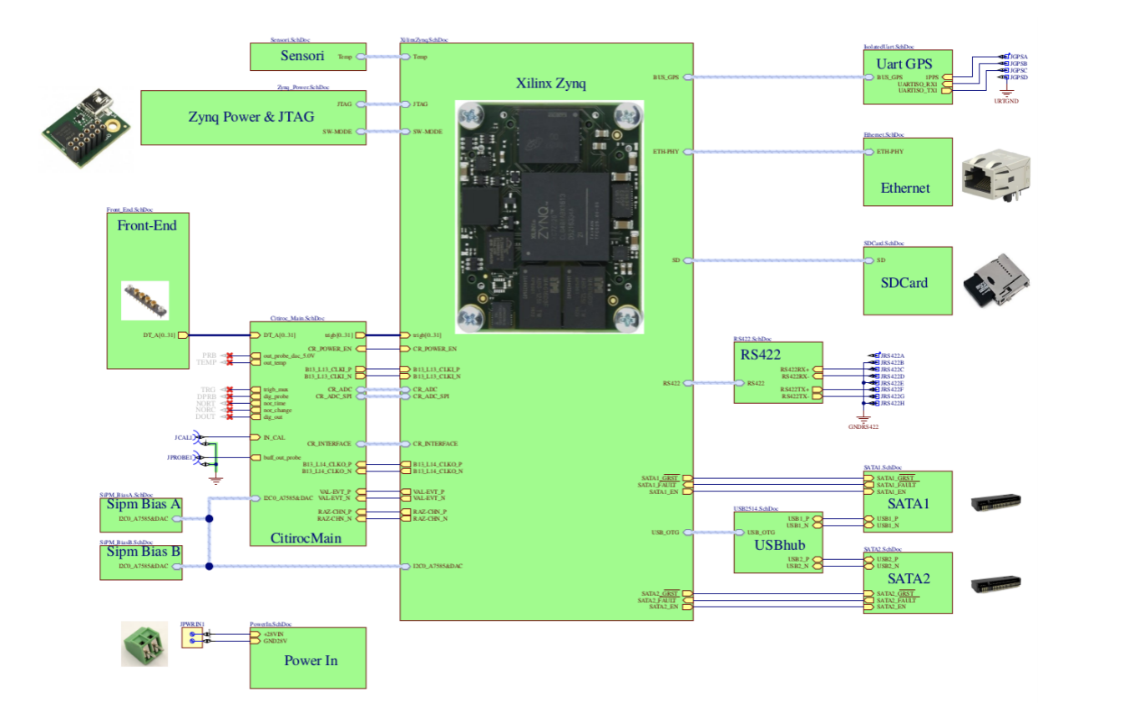Click the ground symbol below JPROBE1

point(216,478)
